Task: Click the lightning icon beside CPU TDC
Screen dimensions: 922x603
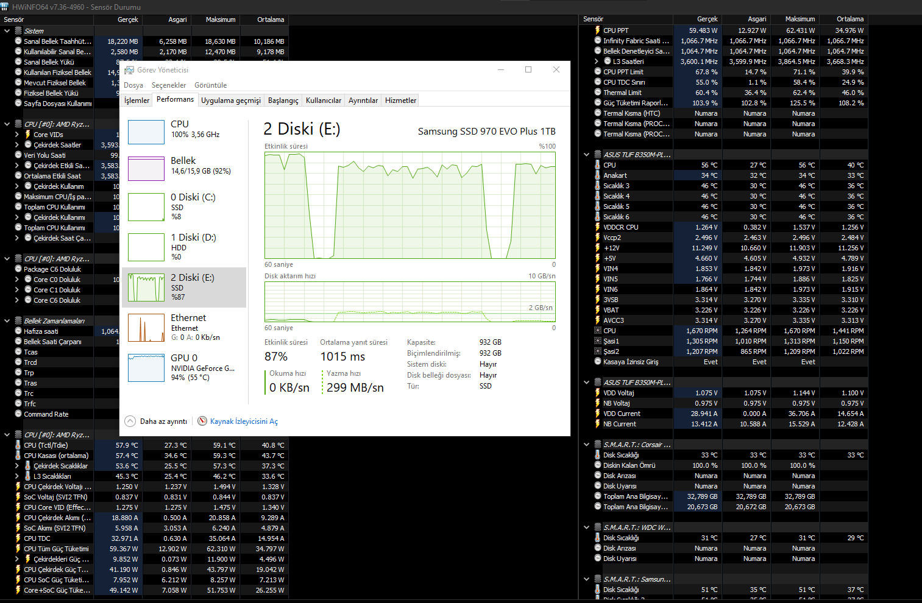Action: [18, 538]
